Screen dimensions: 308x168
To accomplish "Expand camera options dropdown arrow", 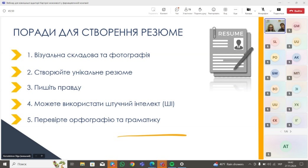I will 255,11.
